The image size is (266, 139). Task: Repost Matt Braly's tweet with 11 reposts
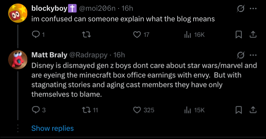86,110
